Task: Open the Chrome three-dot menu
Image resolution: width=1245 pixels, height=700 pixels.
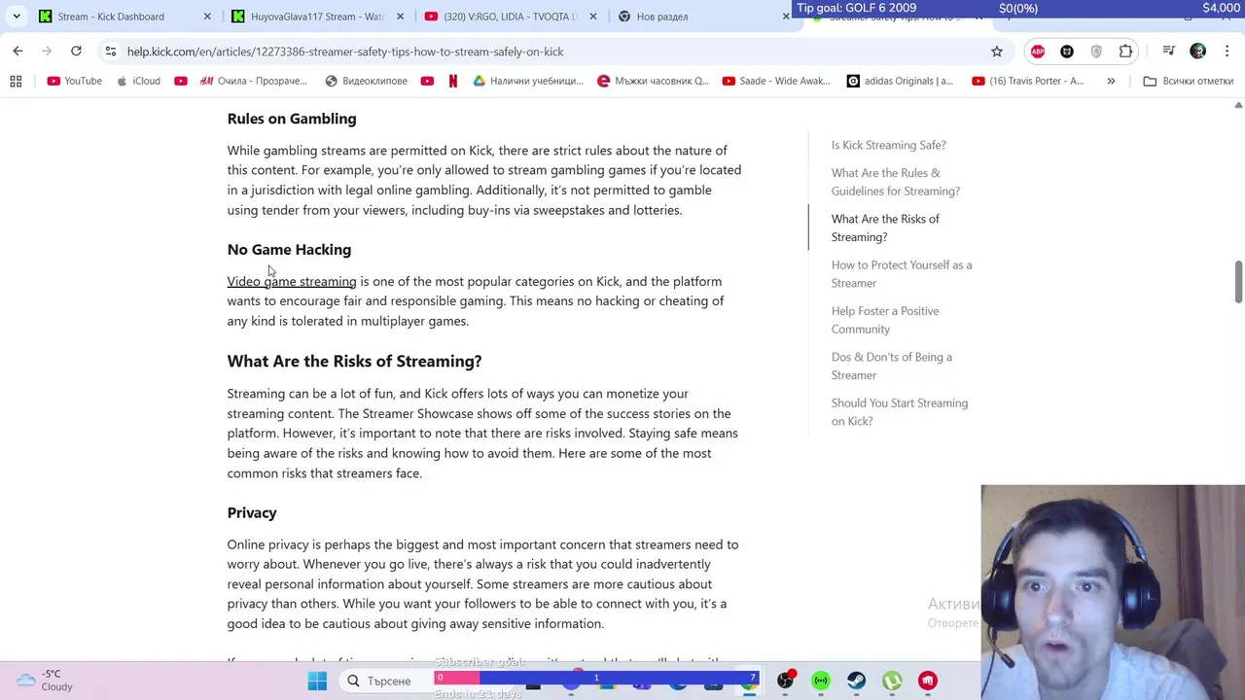Action: click(1227, 52)
